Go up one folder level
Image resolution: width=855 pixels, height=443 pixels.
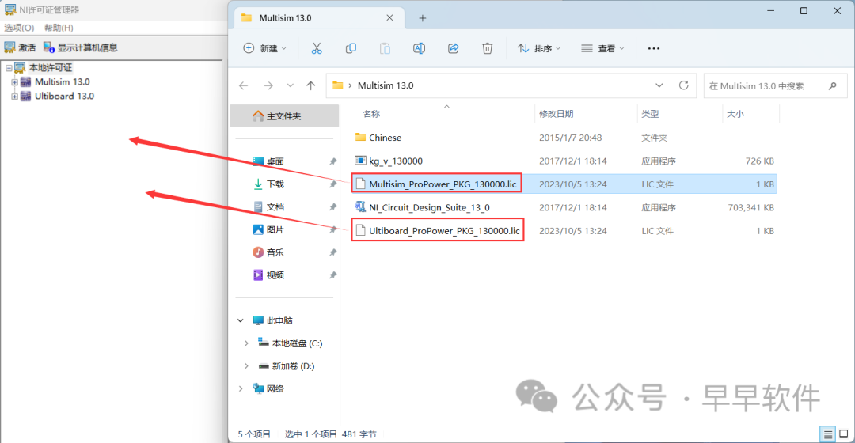(311, 85)
